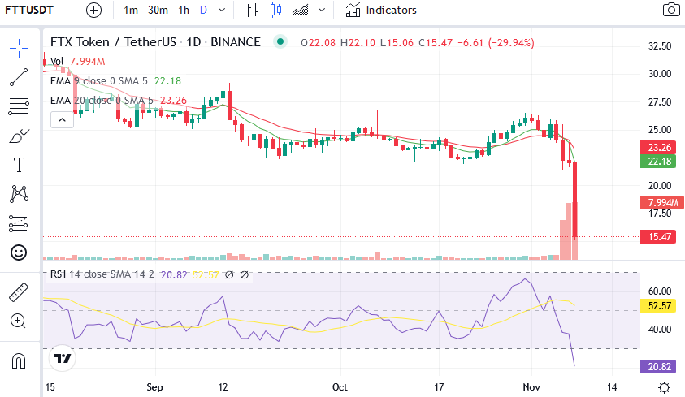Click the TradingView logo badge
This screenshot has width=685, height=397.
point(62,359)
